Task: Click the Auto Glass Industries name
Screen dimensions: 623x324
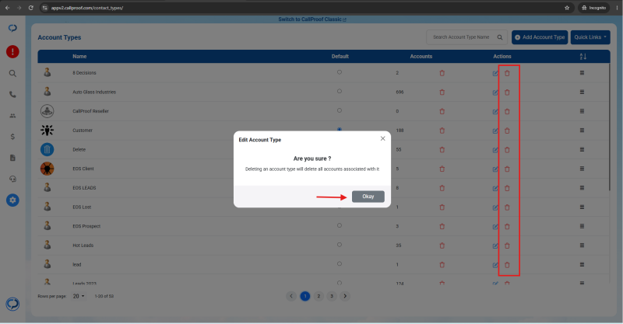Action: tap(94, 92)
